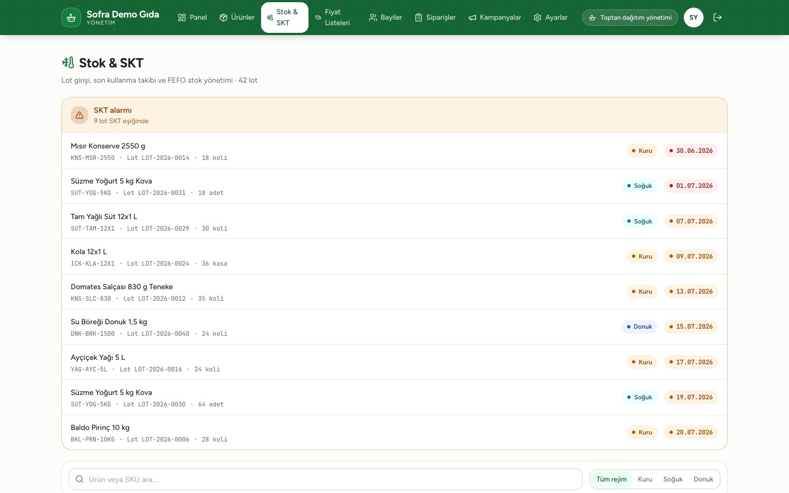Screen dimensions: 789x493
Task: Open the SY user avatar
Action: point(694,18)
